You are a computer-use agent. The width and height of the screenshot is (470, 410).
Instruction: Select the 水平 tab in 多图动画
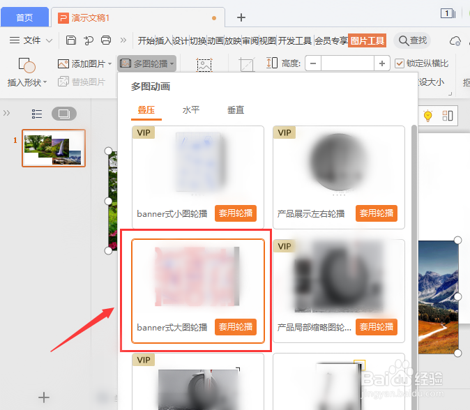[190, 110]
